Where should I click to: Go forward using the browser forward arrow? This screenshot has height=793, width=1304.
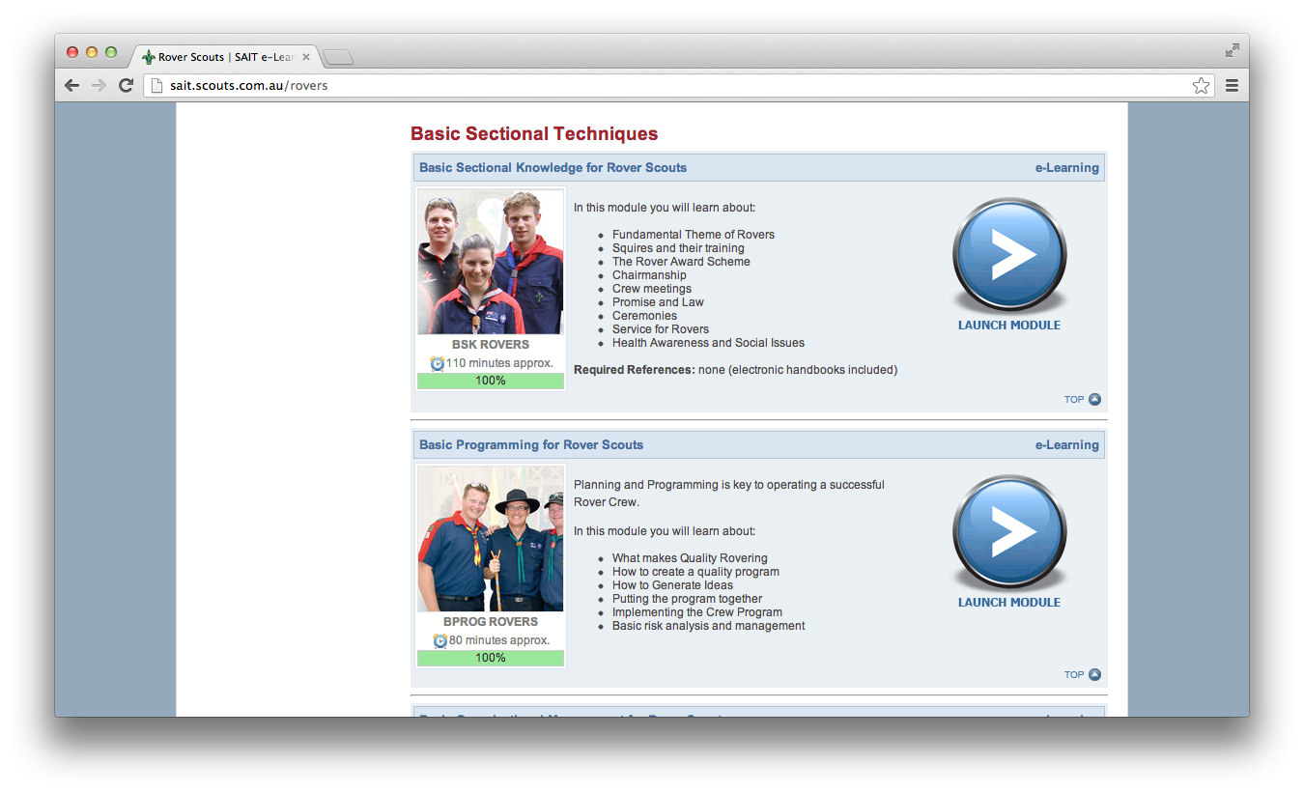[99, 86]
